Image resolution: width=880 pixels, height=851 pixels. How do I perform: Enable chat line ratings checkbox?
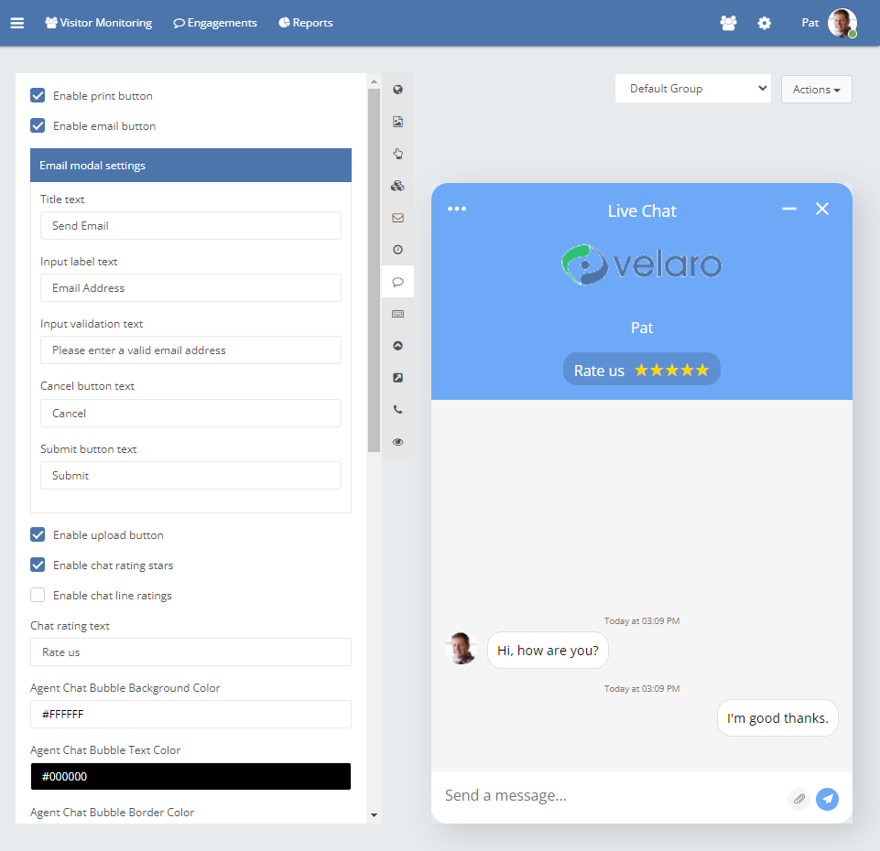(38, 595)
